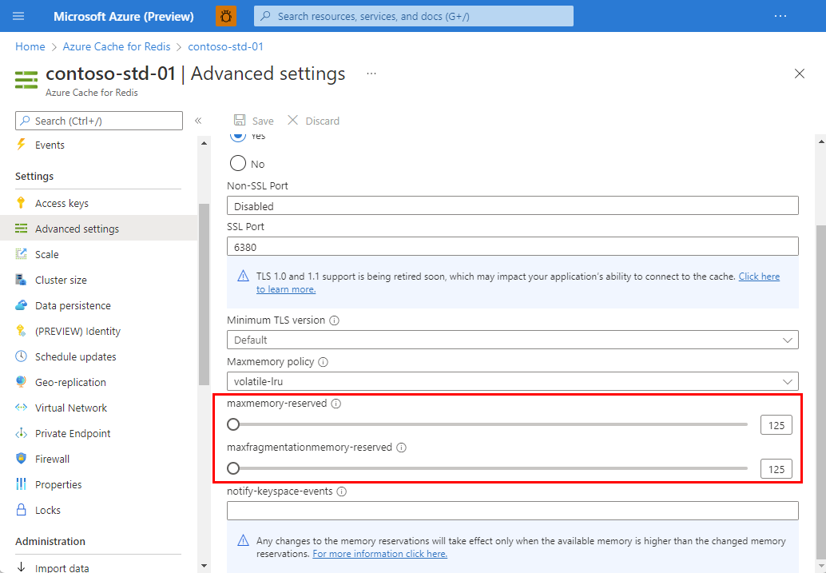Click the Firewall shield icon

click(22, 459)
